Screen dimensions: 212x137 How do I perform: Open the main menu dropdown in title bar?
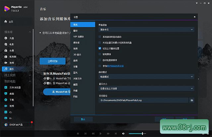pos(197,3)
